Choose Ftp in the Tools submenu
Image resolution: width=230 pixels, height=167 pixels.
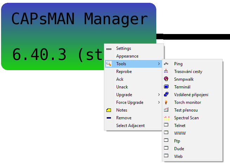coord(192,141)
